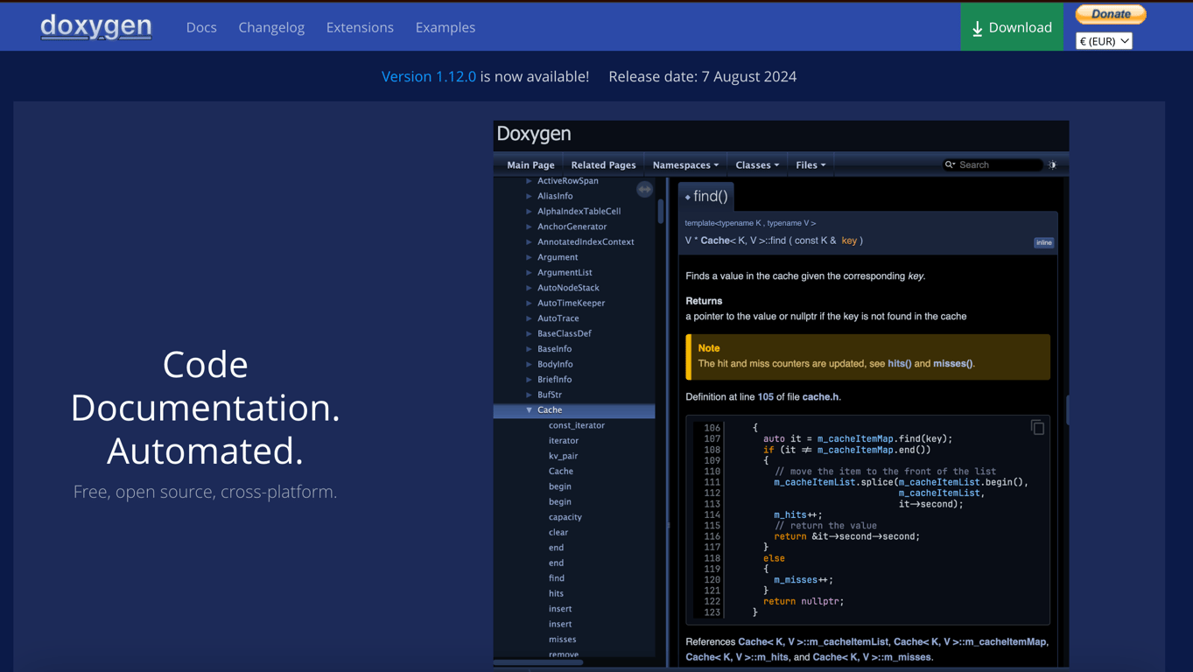Follow the misses() link in the note
This screenshot has width=1193, height=672.
(x=952, y=363)
